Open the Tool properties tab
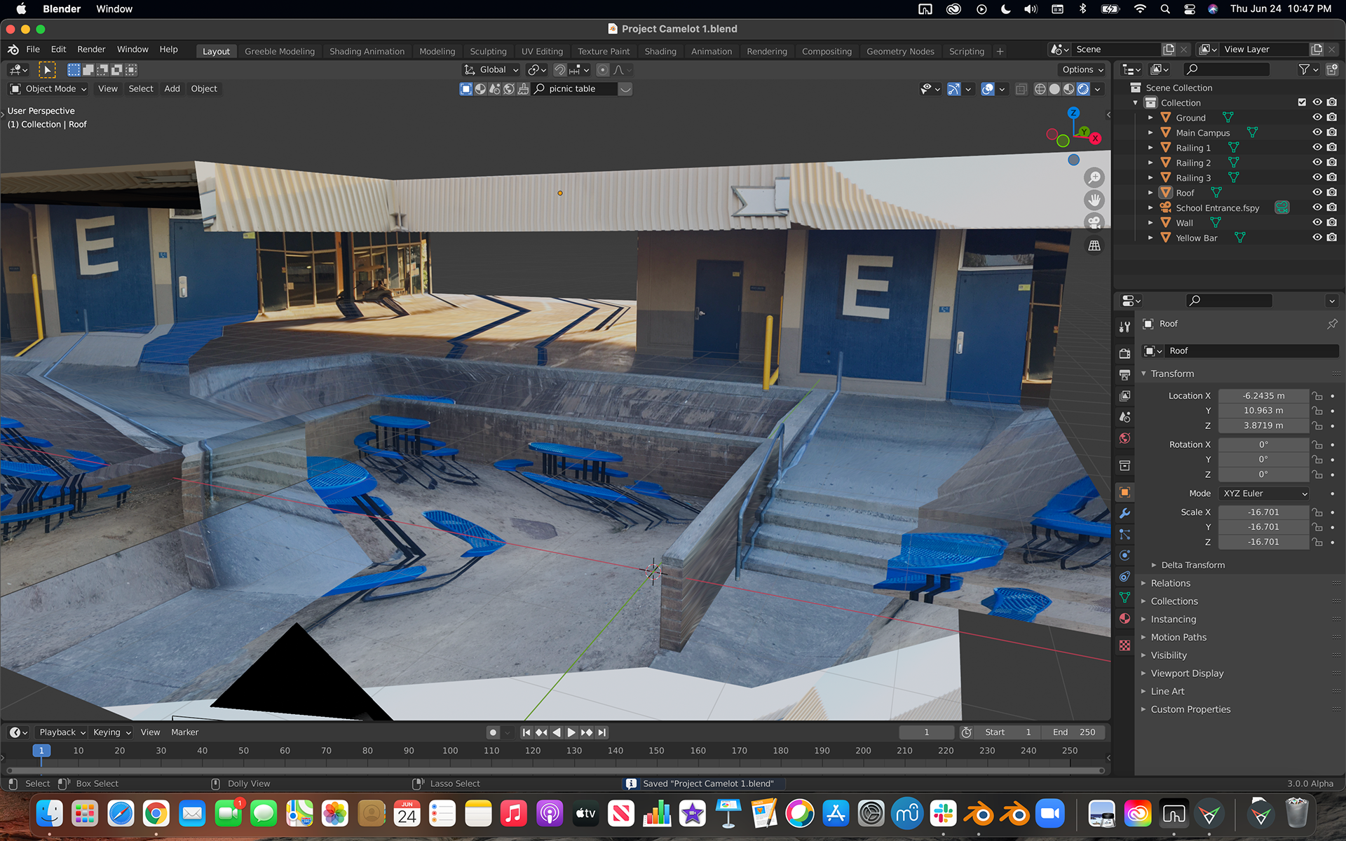The width and height of the screenshot is (1346, 841). coord(1124,327)
